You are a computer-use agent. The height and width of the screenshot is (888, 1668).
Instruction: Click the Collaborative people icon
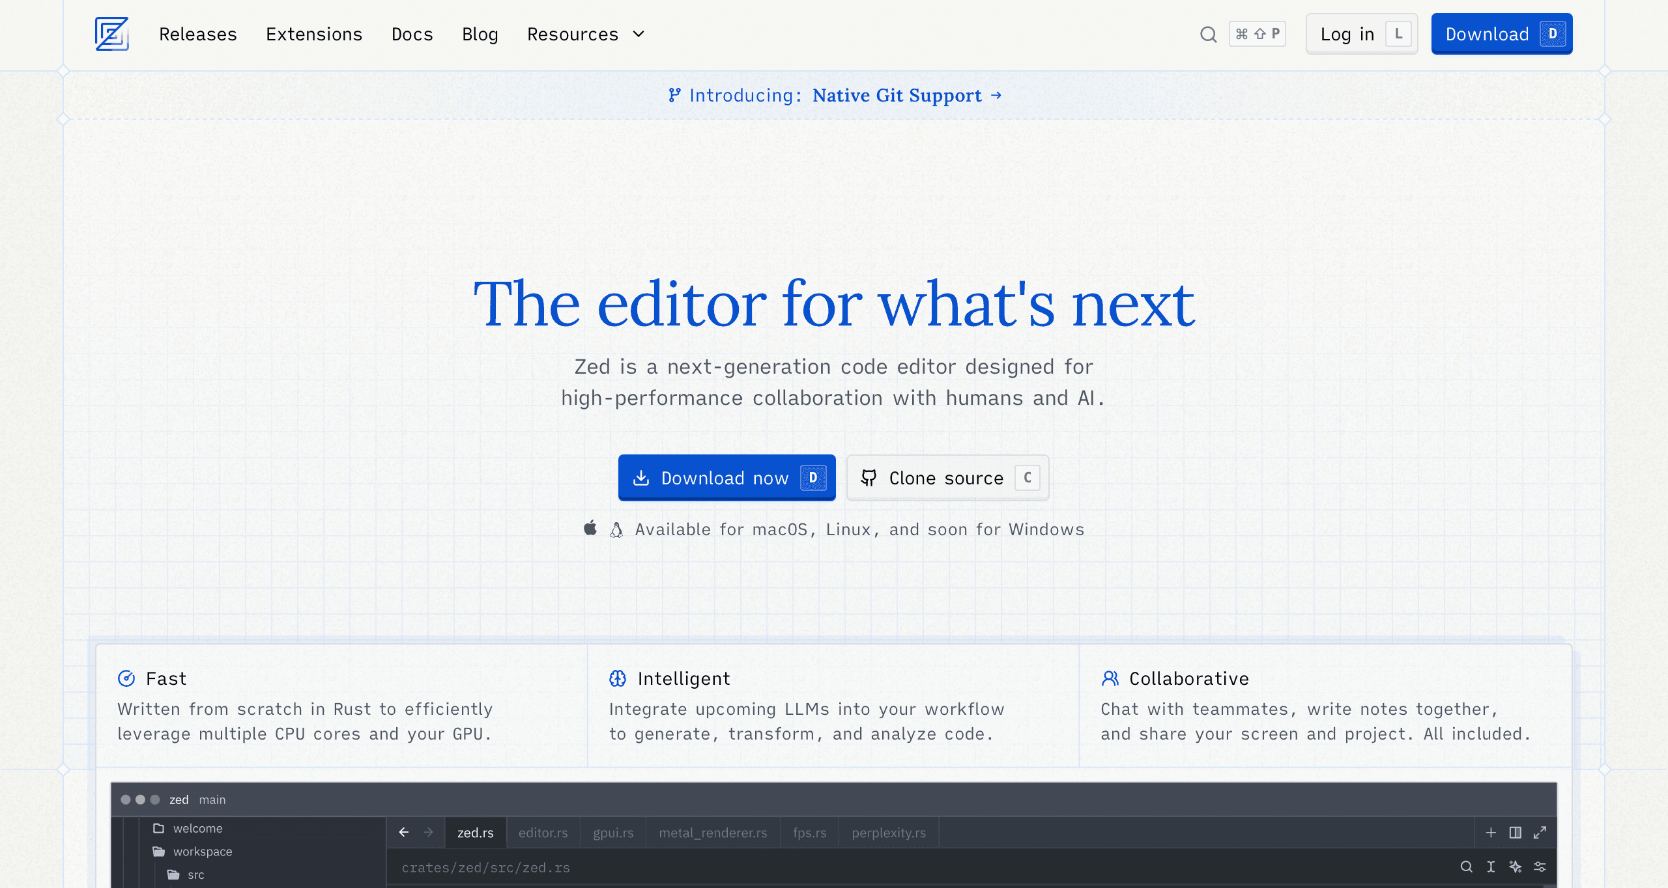coord(1110,678)
